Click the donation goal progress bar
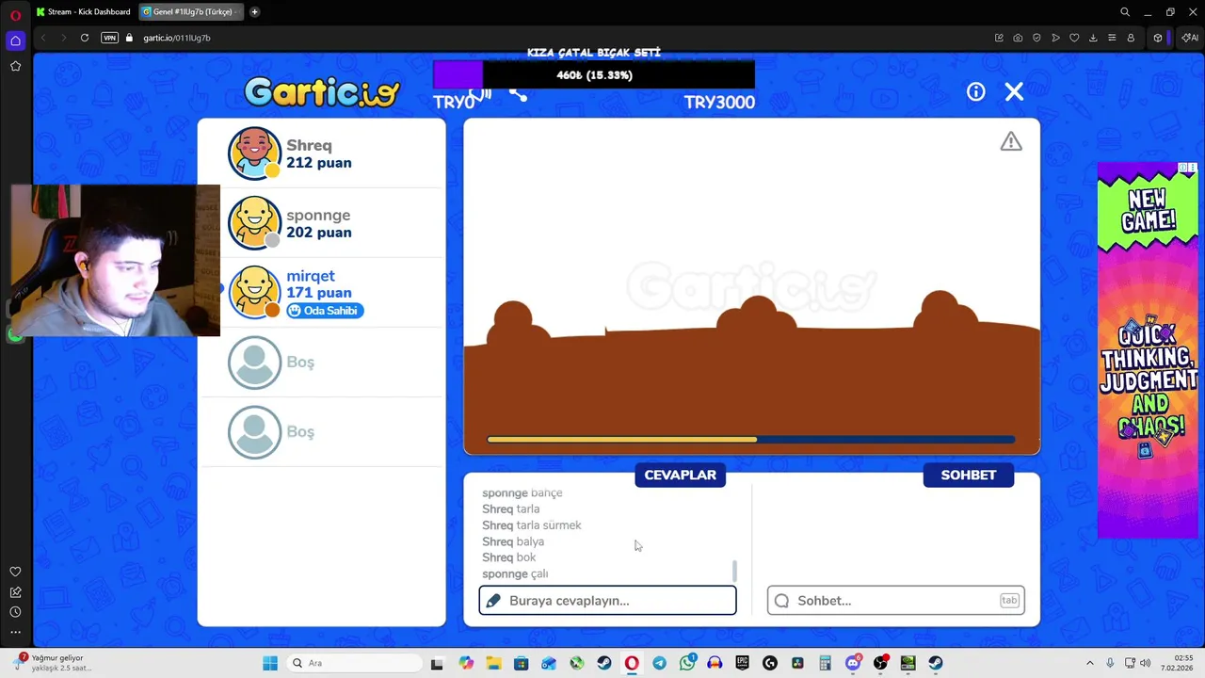 point(594,75)
